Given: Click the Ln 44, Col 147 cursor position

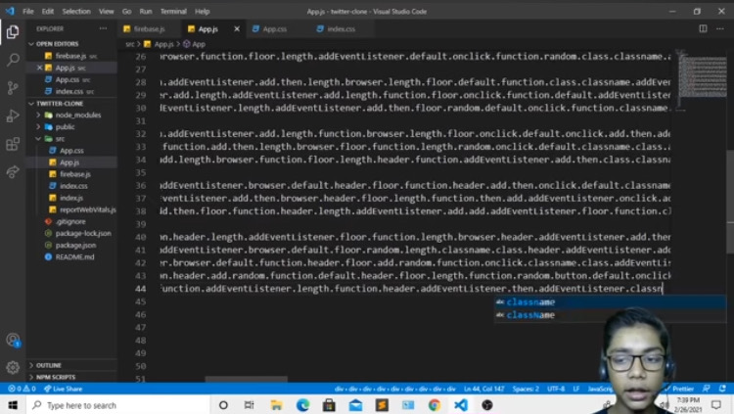Looking at the screenshot, I should pyautogui.click(x=483, y=389).
